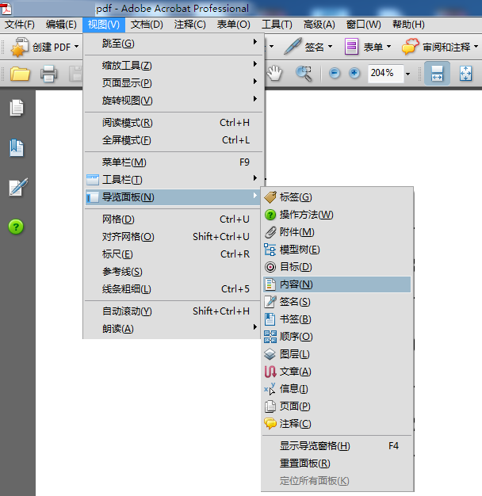Click the purple Forms icon in toolbar
This screenshot has height=496, width=482.
pos(351,47)
